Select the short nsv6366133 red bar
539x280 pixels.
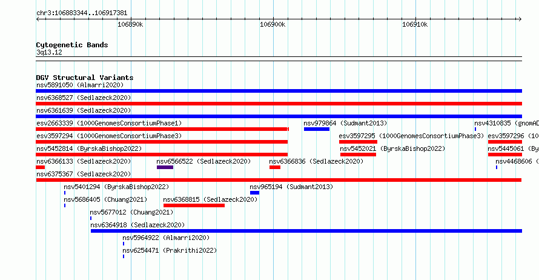pos(40,167)
